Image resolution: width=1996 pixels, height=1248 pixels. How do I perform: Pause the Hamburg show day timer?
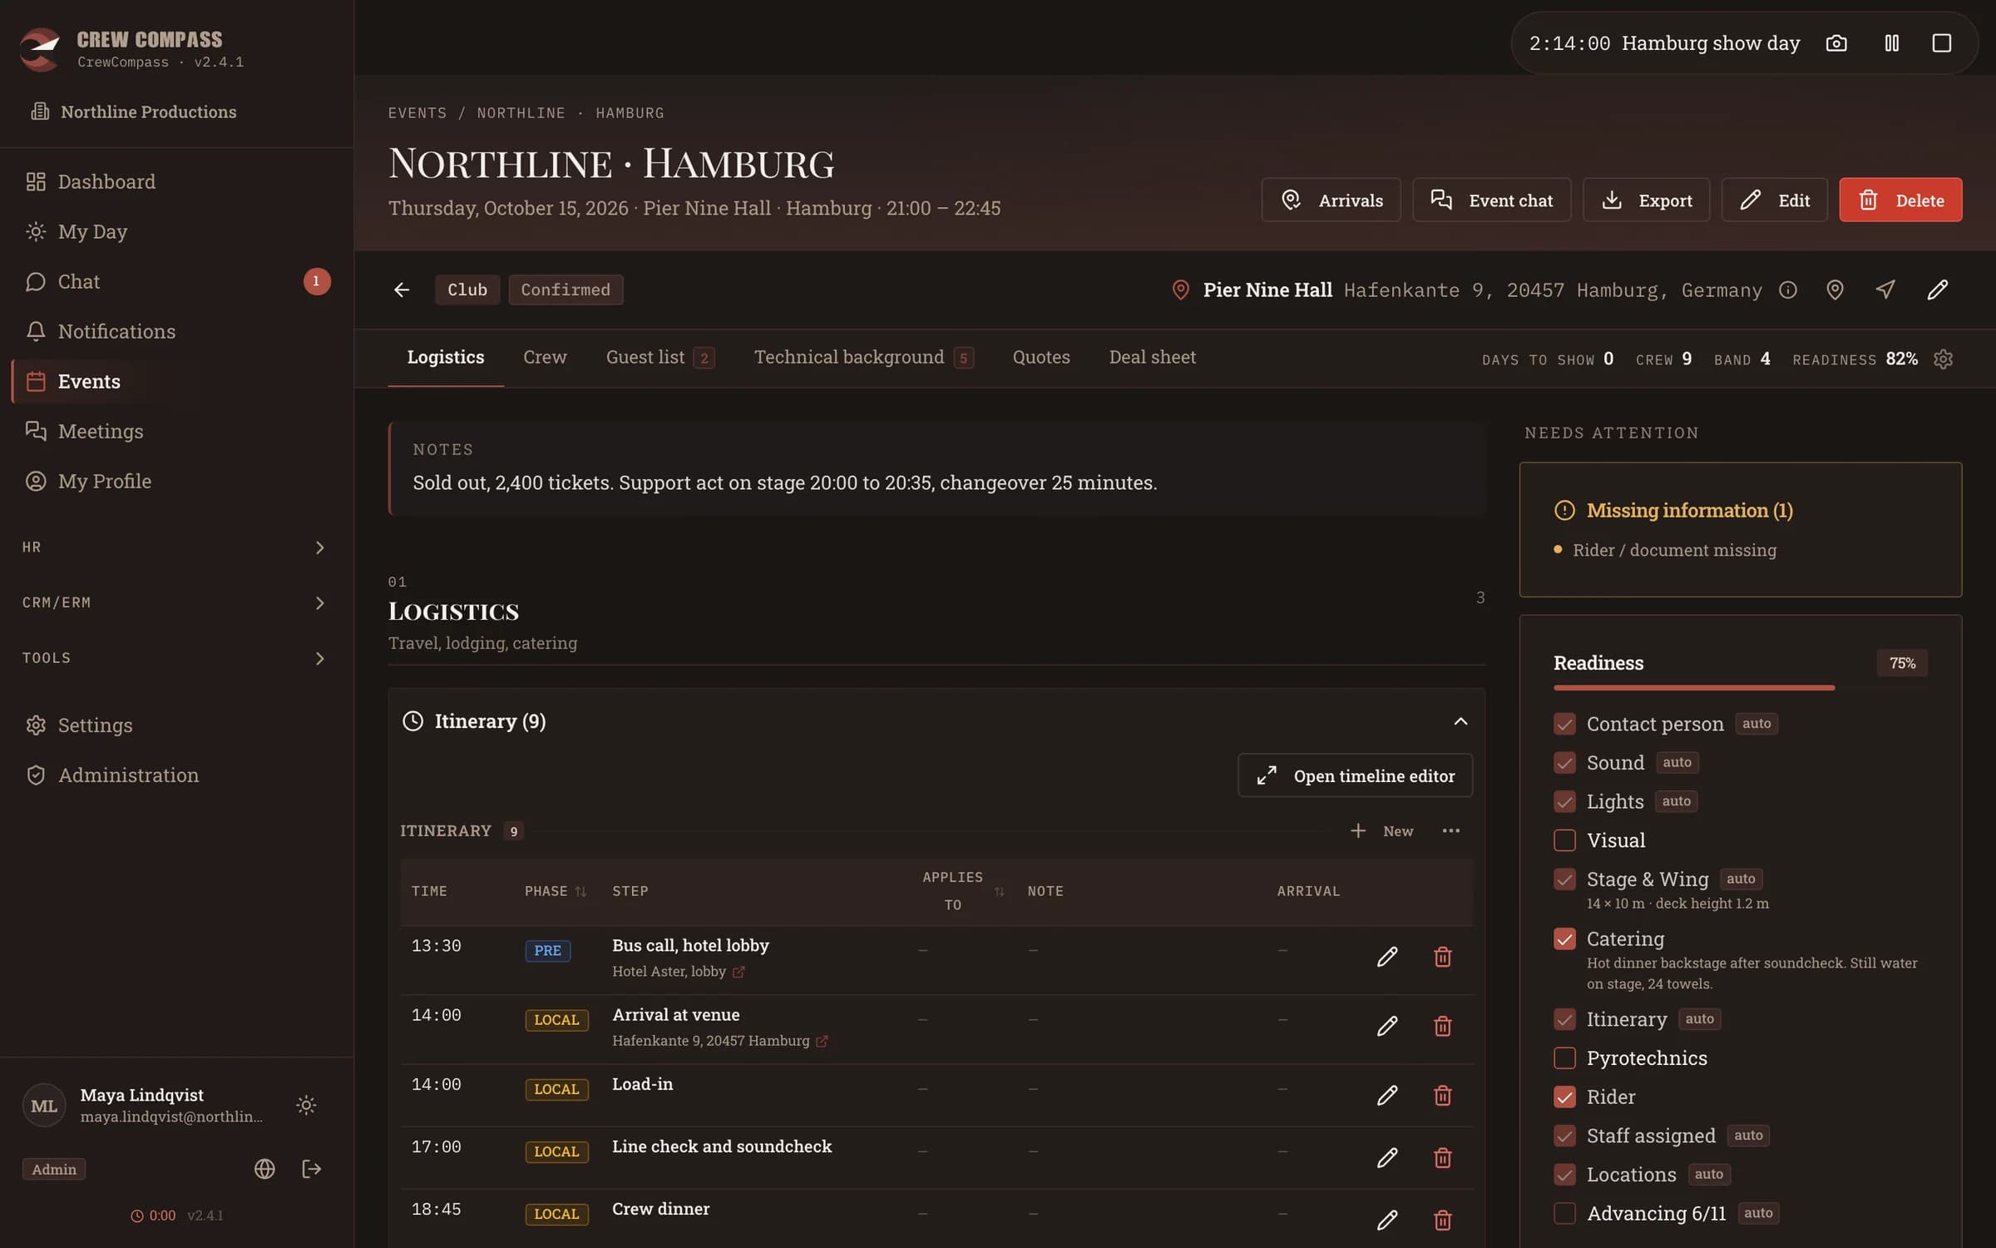point(1891,43)
